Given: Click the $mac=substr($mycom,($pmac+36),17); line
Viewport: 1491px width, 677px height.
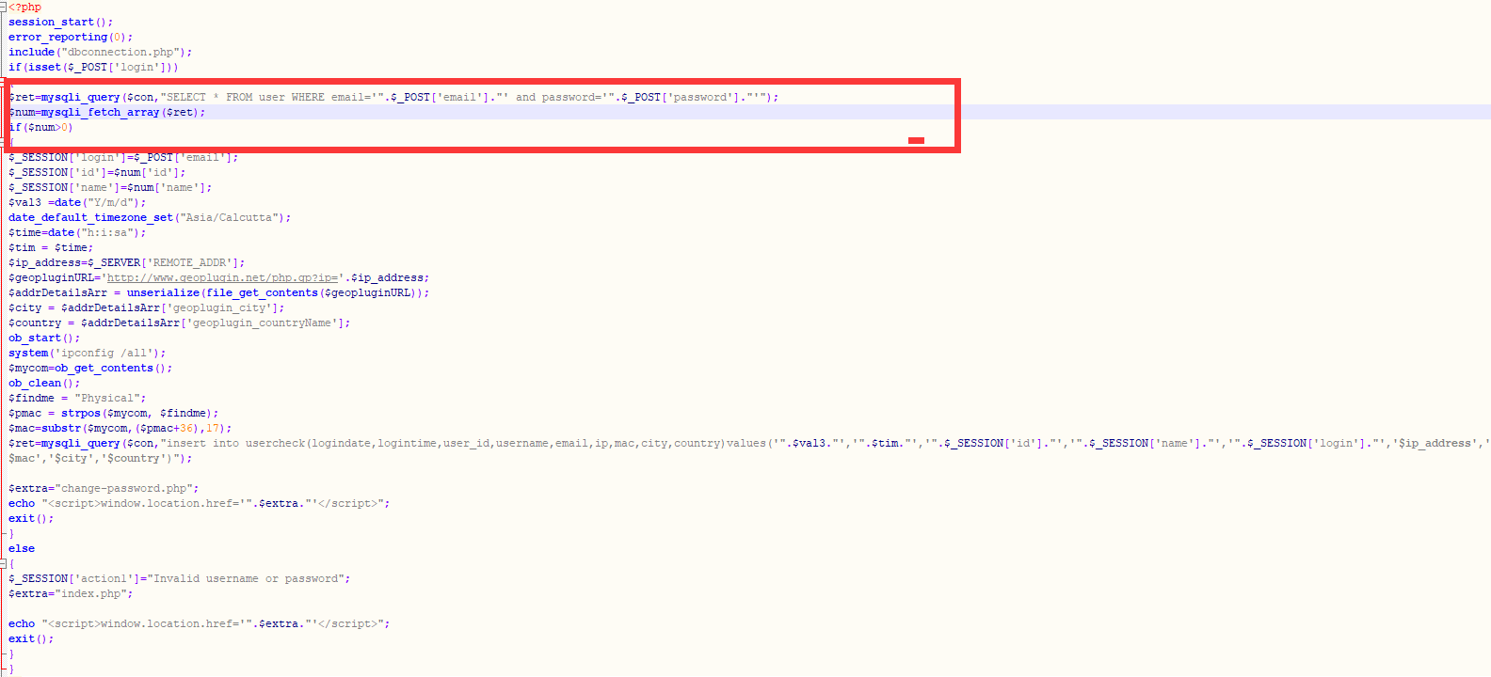Looking at the screenshot, I should click(120, 429).
